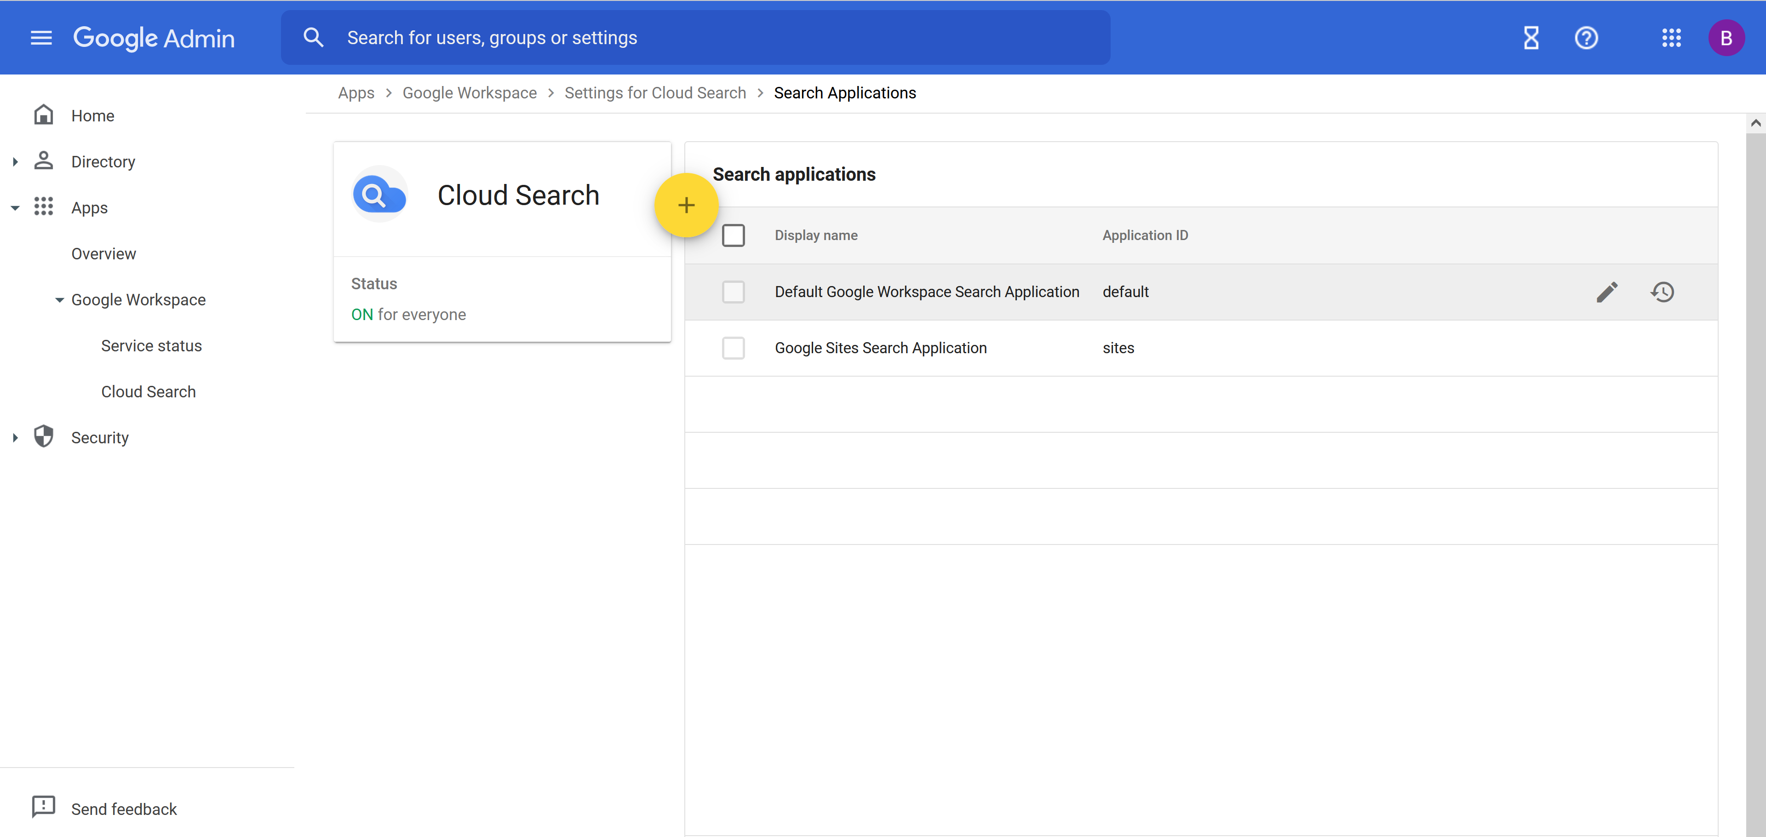Click the Cloud Search app logo
Screen dimensions: 1766x837
coord(378,194)
